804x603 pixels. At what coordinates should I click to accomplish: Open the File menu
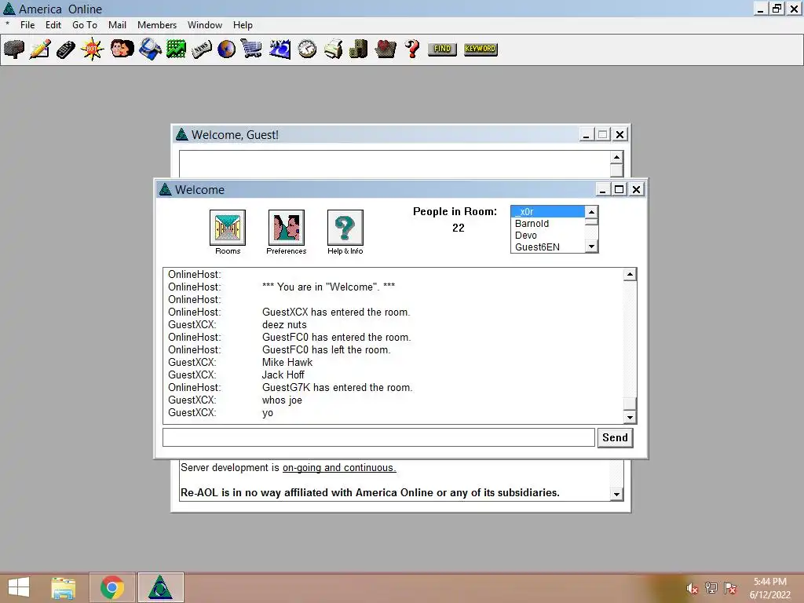tap(27, 25)
